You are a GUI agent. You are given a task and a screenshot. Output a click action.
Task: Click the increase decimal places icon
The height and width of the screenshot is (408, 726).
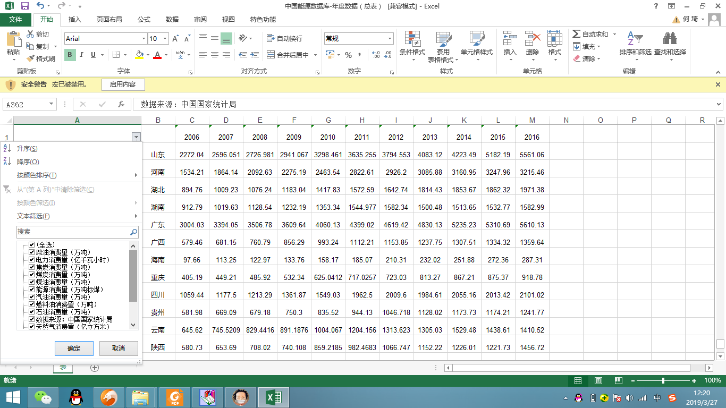tap(376, 55)
